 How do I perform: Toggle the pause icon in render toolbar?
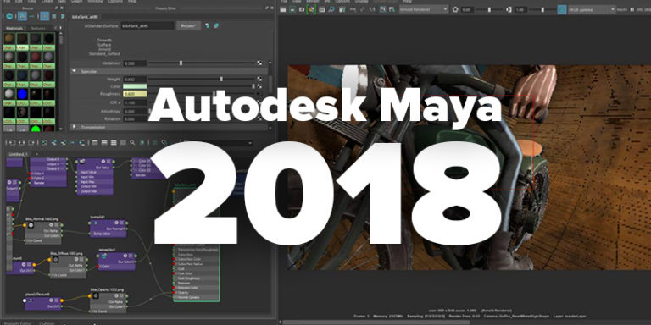(632, 9)
